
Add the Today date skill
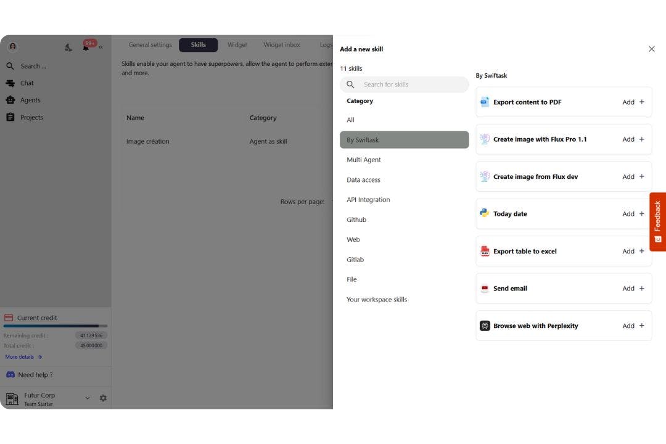633,214
